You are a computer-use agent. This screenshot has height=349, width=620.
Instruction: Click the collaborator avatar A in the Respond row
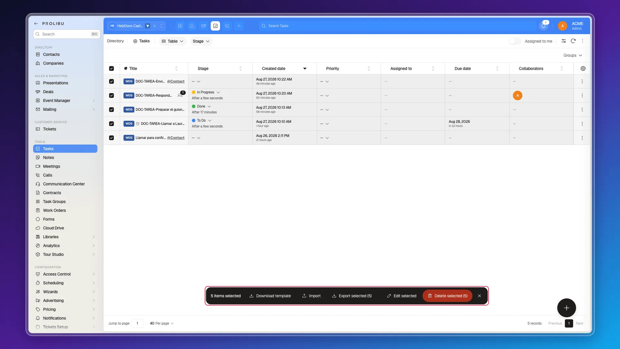518,95
